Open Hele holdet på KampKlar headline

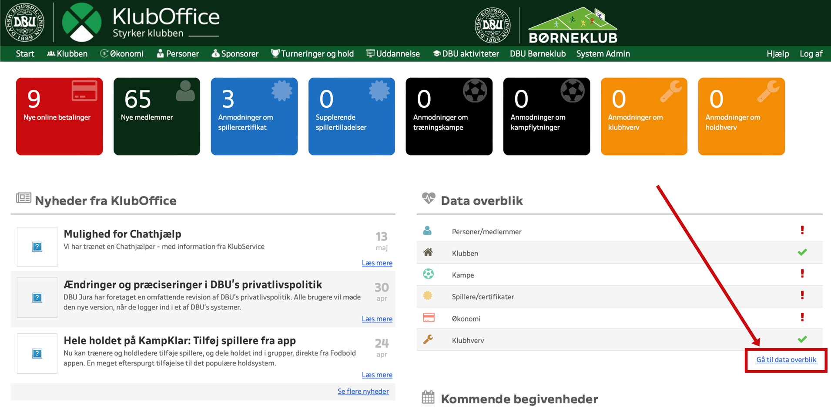180,341
